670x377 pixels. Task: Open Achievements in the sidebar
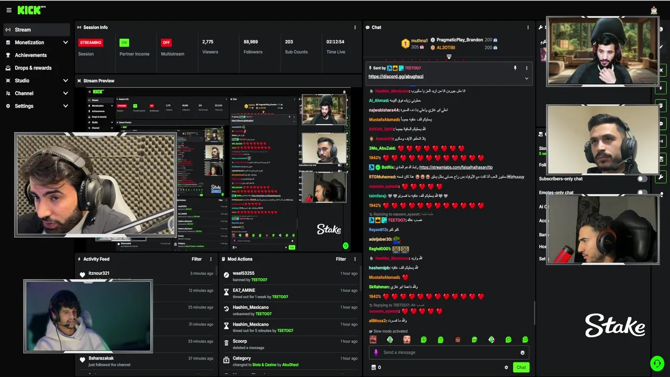click(x=36, y=55)
